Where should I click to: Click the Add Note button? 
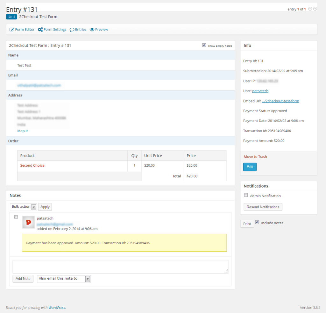pos(23,279)
